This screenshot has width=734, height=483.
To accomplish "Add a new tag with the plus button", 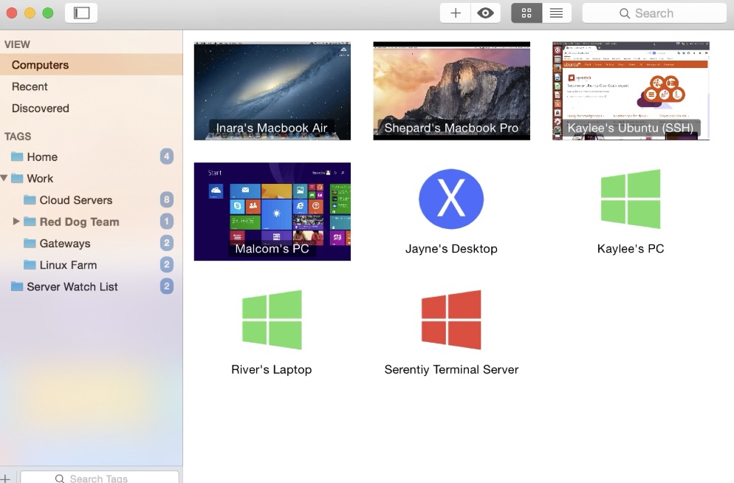I will pyautogui.click(x=6, y=476).
